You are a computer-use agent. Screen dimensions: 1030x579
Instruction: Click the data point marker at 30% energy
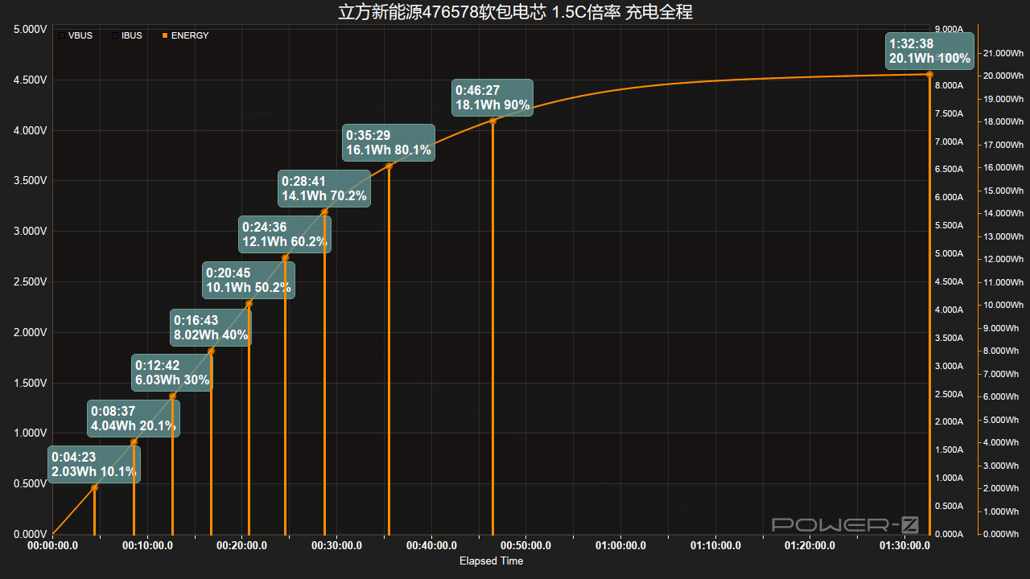pos(172,396)
